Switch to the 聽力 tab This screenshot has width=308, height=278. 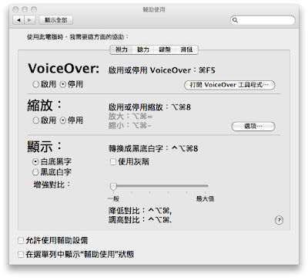point(143,49)
